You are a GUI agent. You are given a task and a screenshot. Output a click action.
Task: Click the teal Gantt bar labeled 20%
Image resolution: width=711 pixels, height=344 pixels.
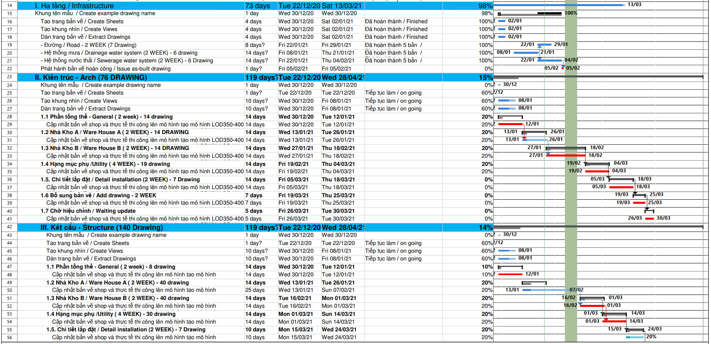coord(635,337)
